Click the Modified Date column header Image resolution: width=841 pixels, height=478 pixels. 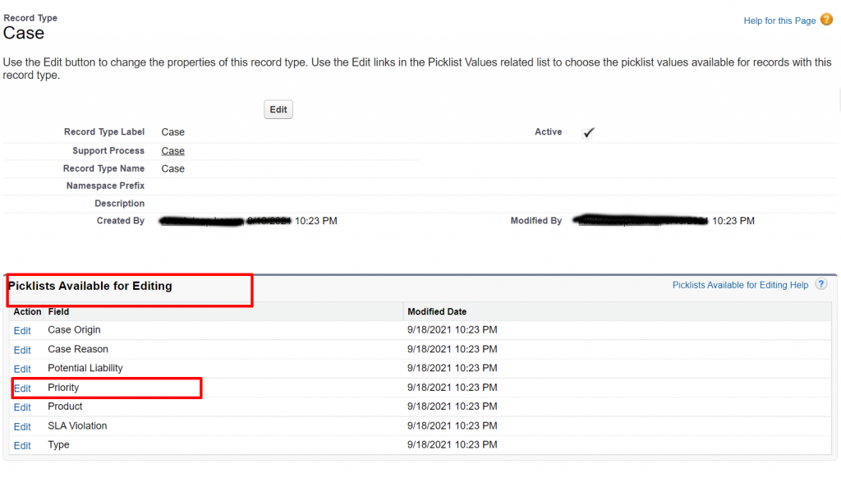[x=437, y=312]
